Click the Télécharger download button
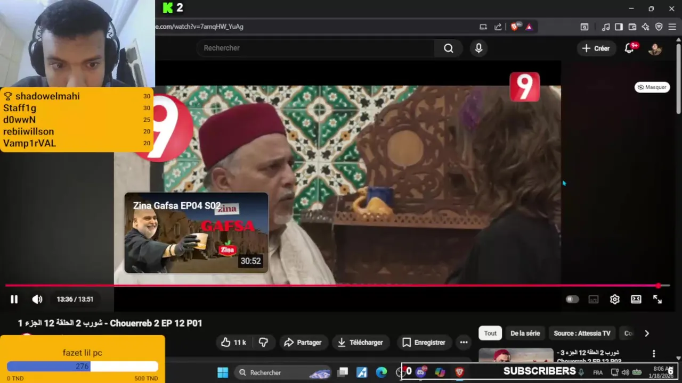This screenshot has height=383, width=682. [x=360, y=343]
